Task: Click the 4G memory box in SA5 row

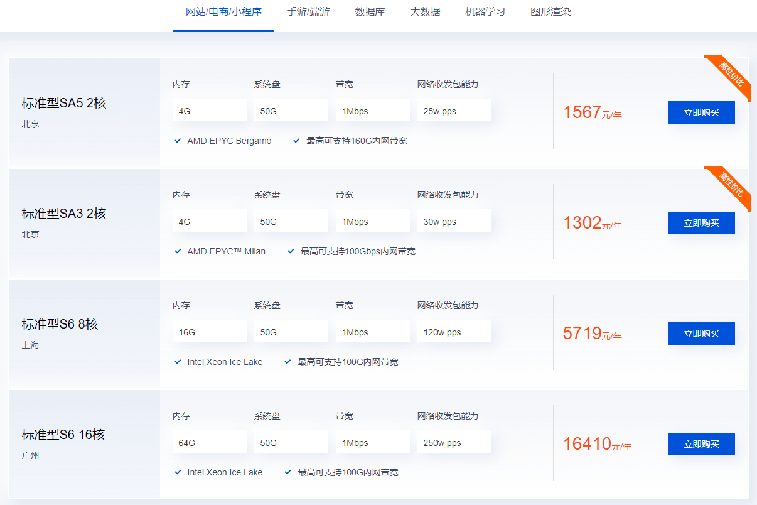Action: [x=210, y=110]
